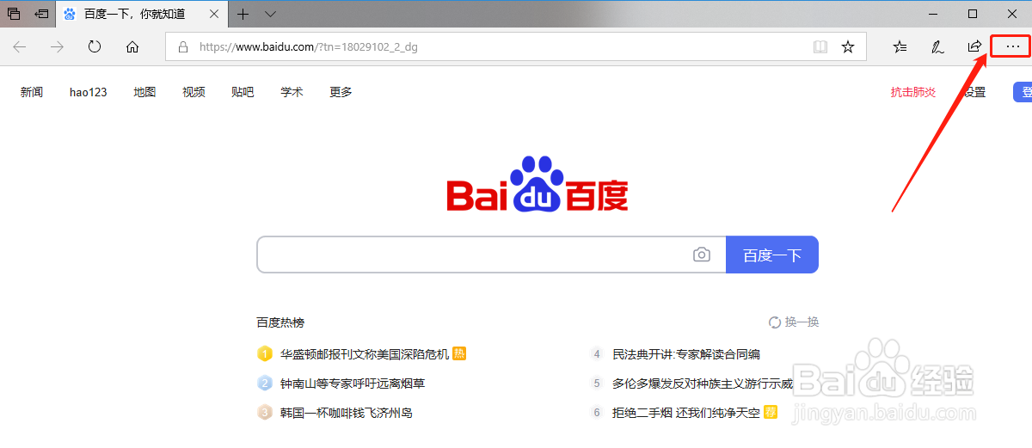Open the 百度热榜 heading
This screenshot has width=1032, height=448.
click(280, 322)
